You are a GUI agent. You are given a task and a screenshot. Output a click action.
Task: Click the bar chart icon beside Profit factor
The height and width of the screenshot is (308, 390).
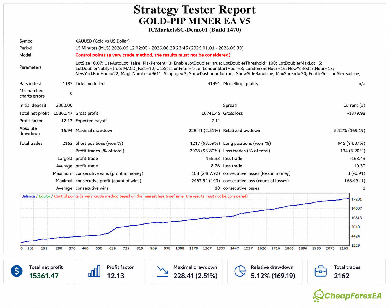click(x=94, y=271)
